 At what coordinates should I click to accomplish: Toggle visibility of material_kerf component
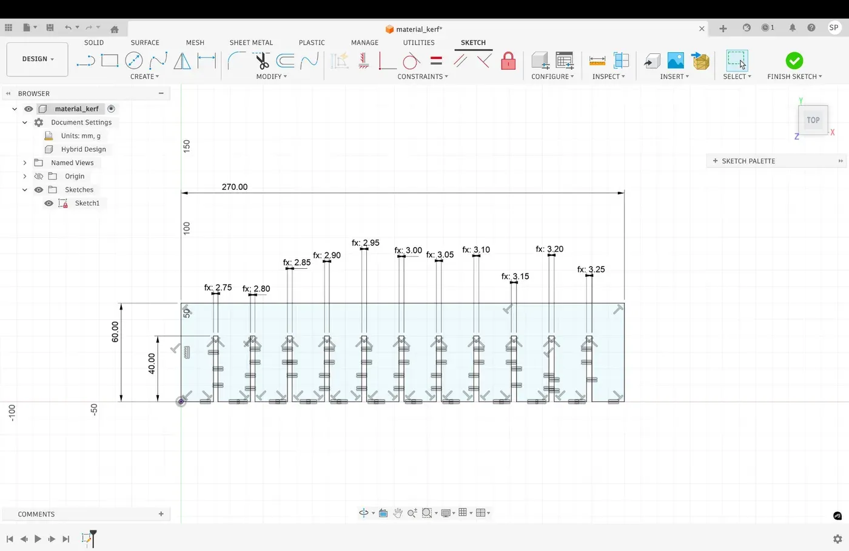click(29, 109)
